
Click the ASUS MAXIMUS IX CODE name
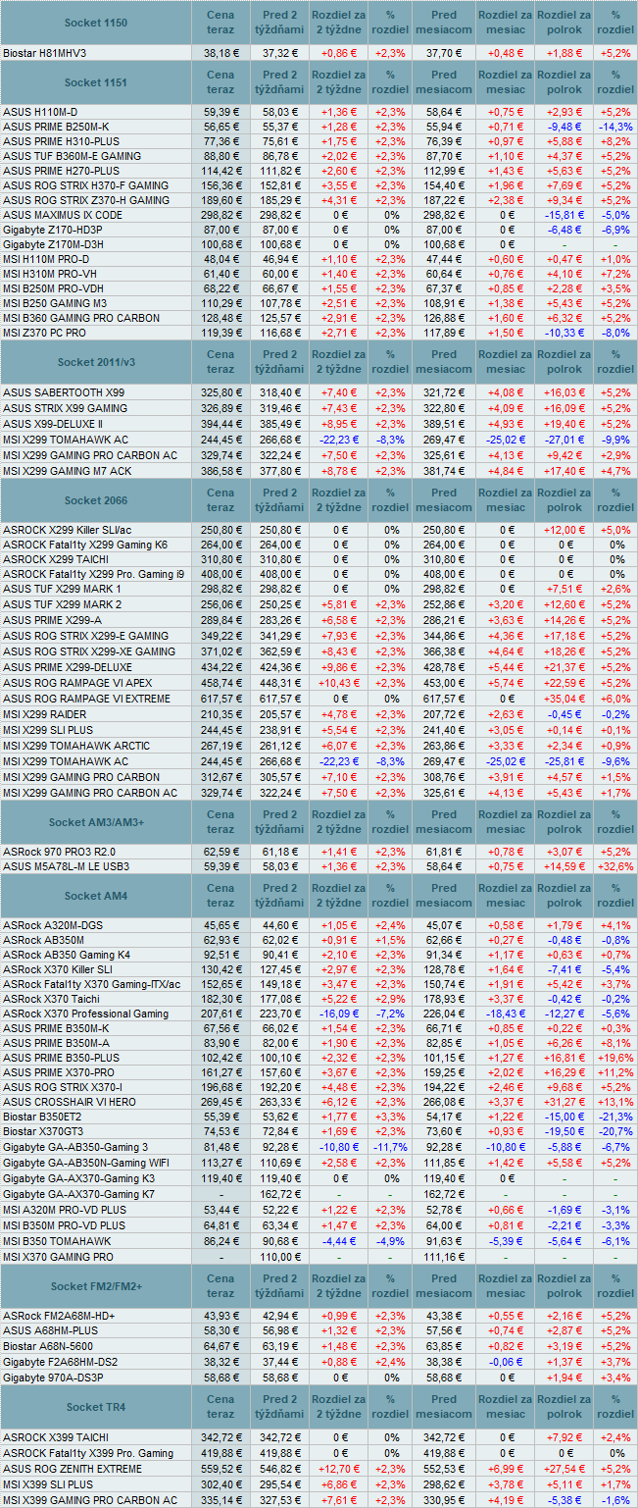63,215
